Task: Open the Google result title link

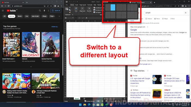Action: point(133,30)
